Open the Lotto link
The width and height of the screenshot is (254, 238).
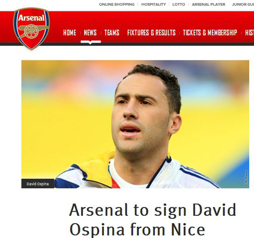tap(179, 5)
